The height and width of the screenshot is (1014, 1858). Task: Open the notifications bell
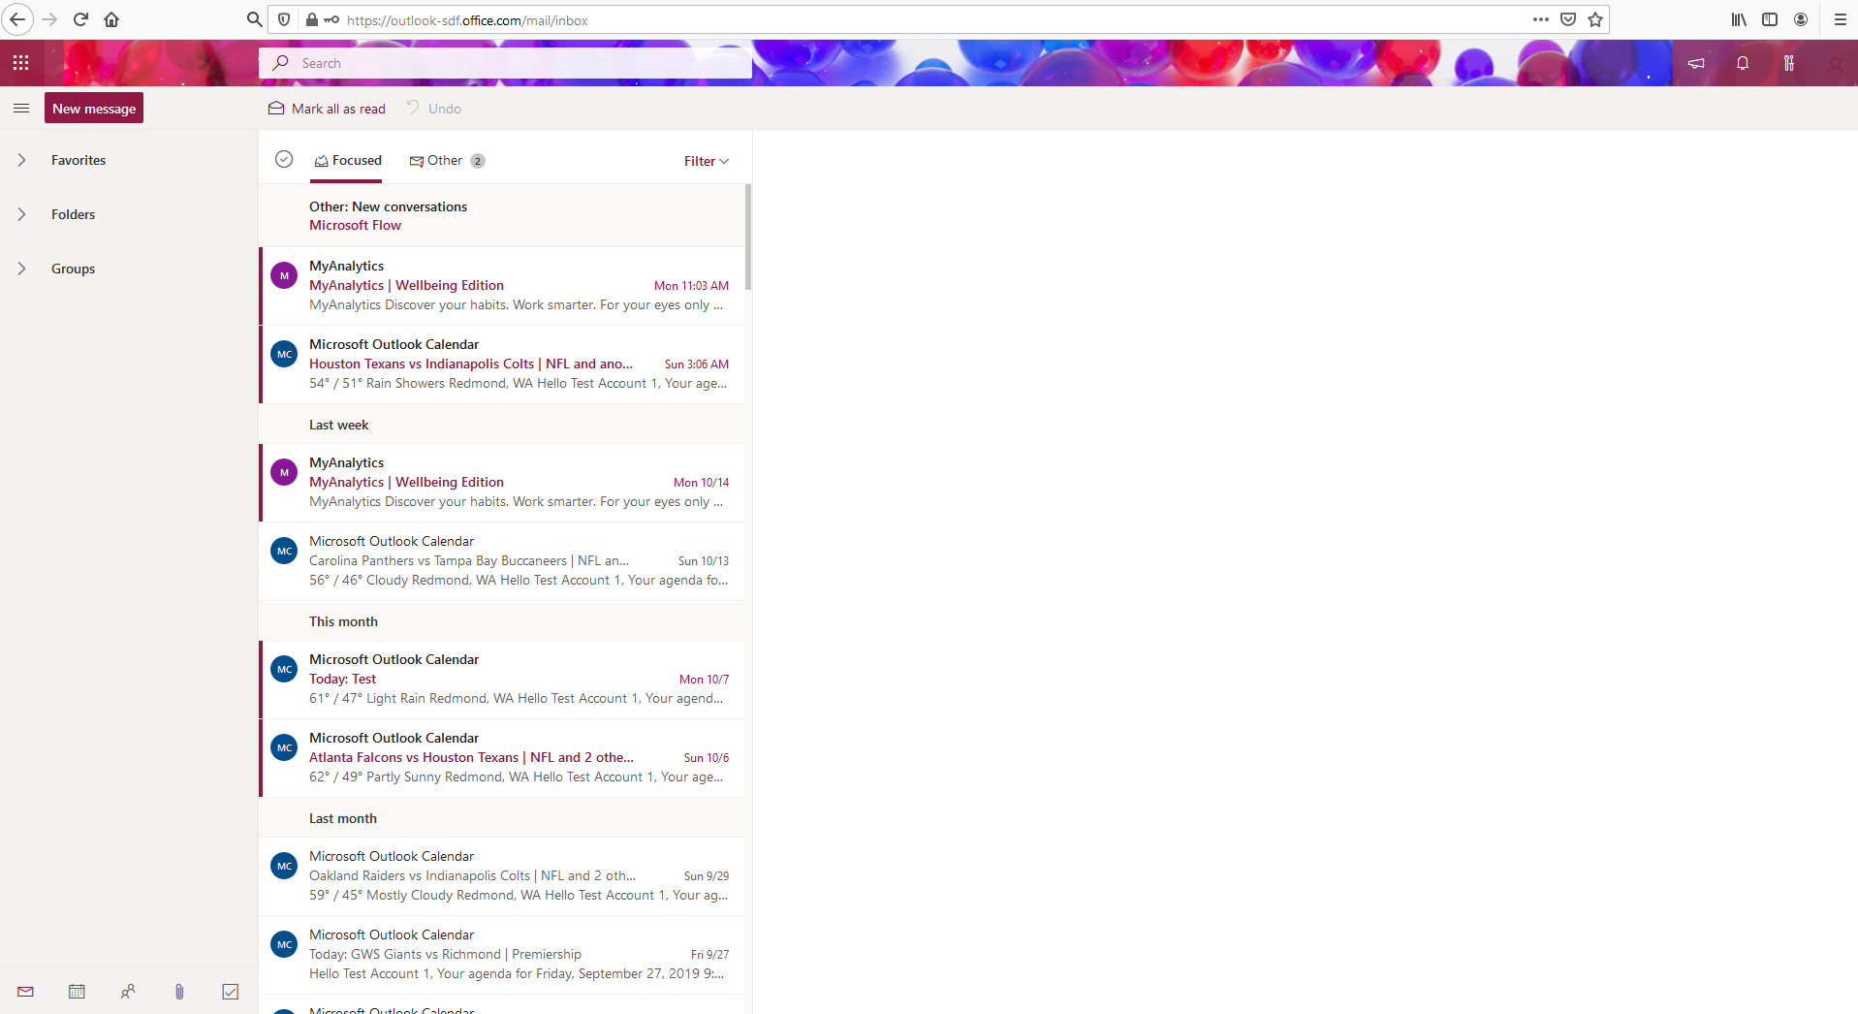tap(1742, 62)
